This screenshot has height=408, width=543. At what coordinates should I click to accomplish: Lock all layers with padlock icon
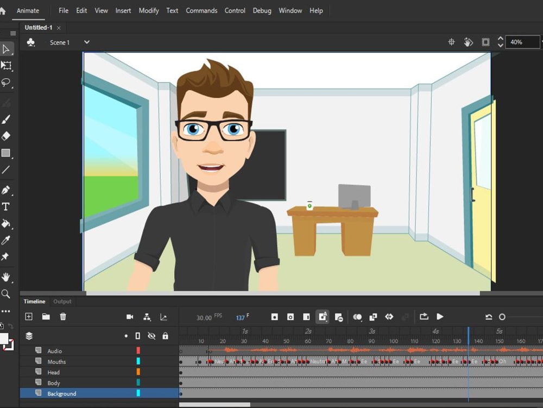pyautogui.click(x=166, y=336)
